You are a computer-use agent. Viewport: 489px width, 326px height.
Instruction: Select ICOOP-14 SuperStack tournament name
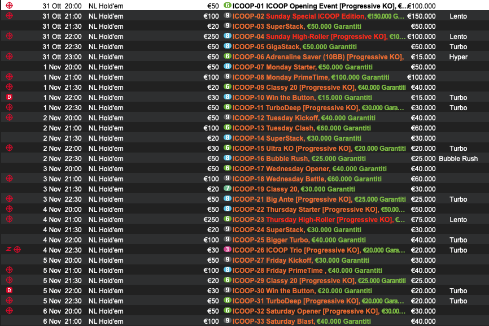(x=297, y=138)
